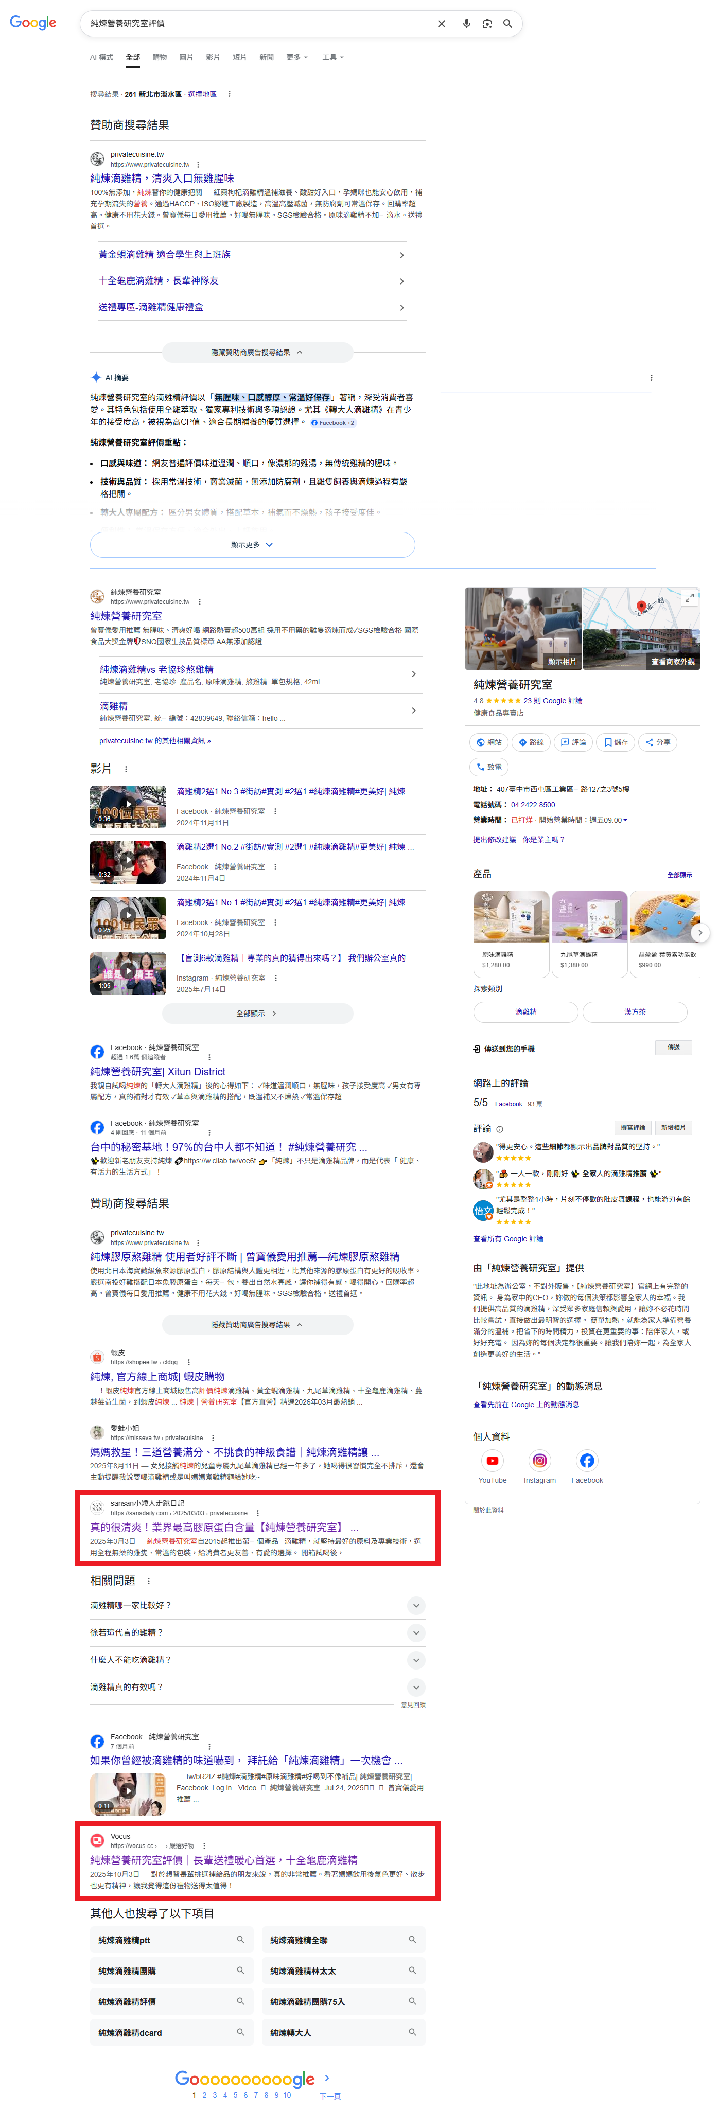Screen dimensions: 719x2113
Task: Switch to the 圖片 search tab
Action: click(x=186, y=58)
